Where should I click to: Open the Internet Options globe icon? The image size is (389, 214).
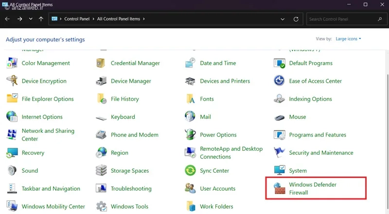(12, 116)
